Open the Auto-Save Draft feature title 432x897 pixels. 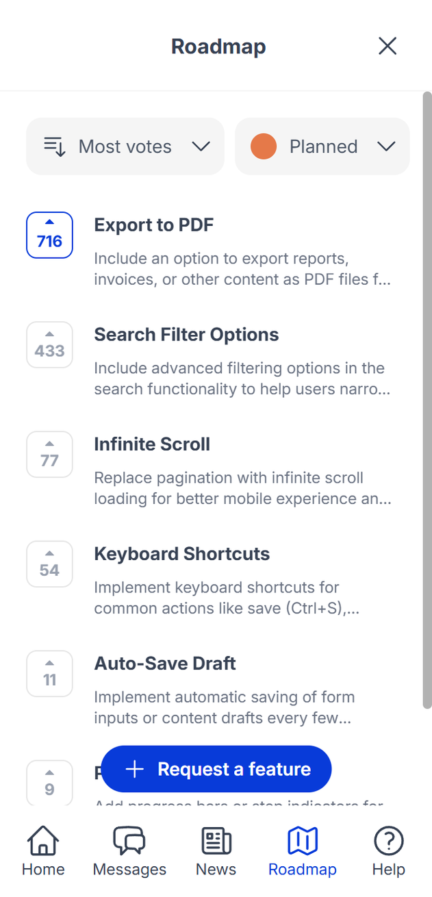[164, 664]
